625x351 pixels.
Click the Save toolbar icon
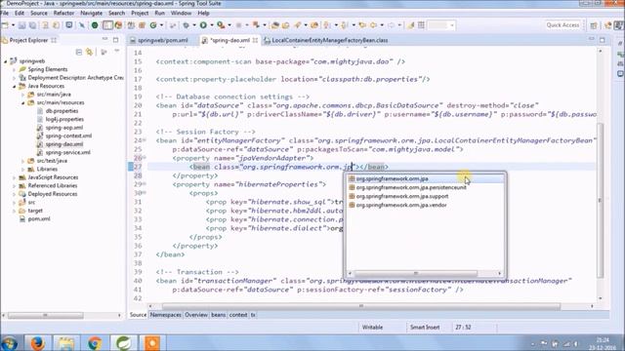(x=21, y=25)
